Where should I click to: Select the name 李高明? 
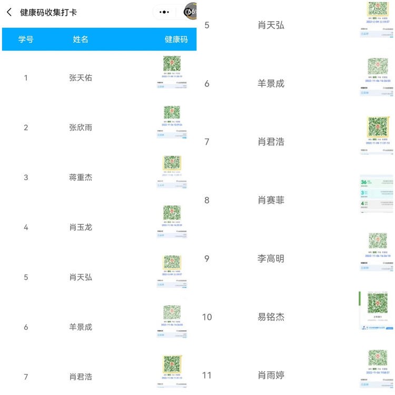271,259
